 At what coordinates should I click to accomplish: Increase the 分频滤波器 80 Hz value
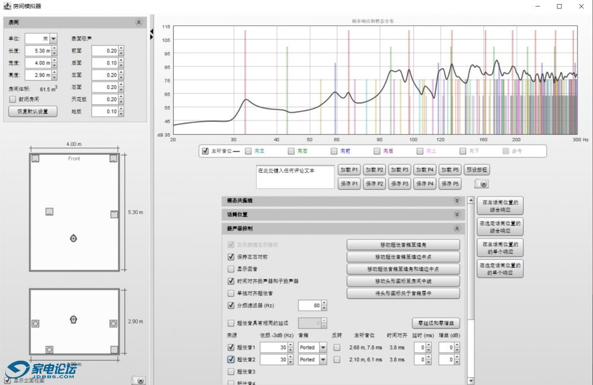pos(324,303)
